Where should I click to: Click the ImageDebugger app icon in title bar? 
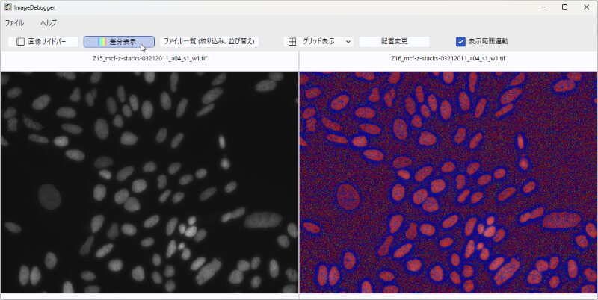[x=7, y=7]
